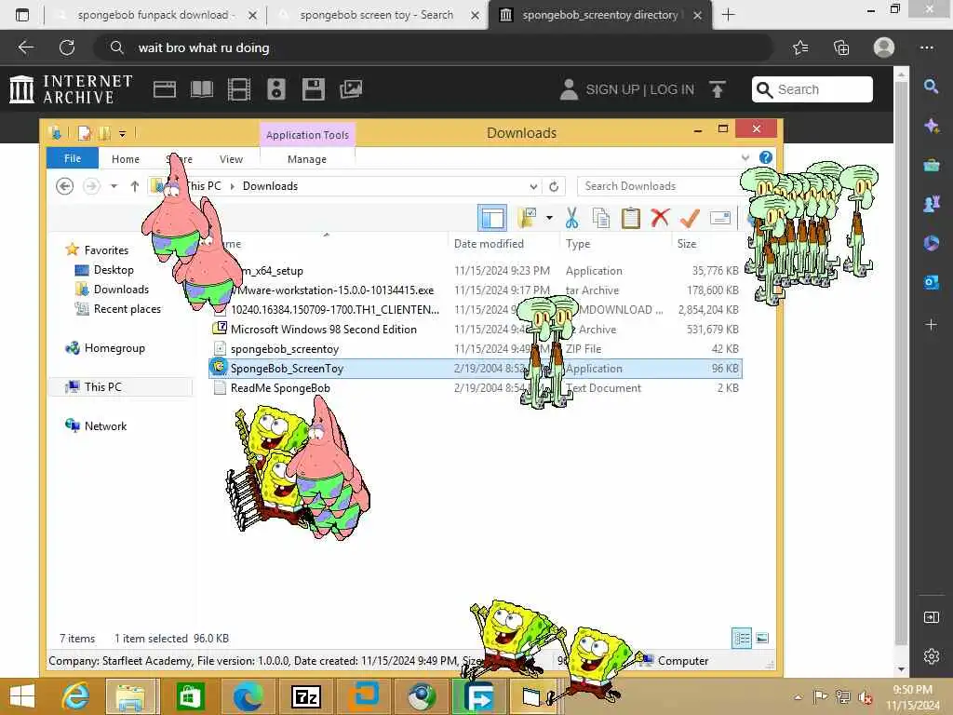Open Internet Archive images icon
The width and height of the screenshot is (953, 715).
click(x=351, y=89)
